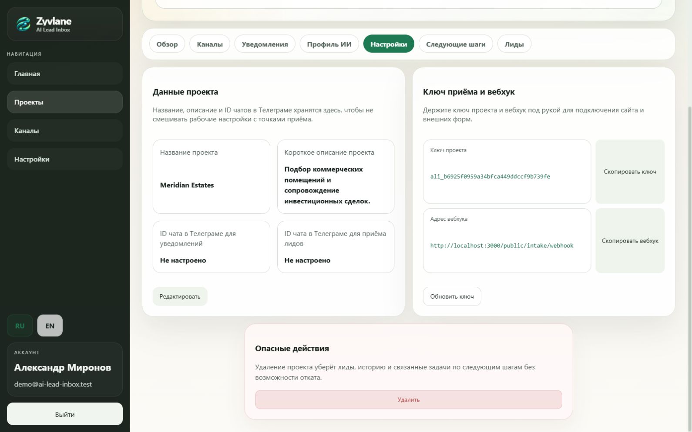Click the Выйти logout button
The width and height of the screenshot is (692, 432).
[x=65, y=414]
